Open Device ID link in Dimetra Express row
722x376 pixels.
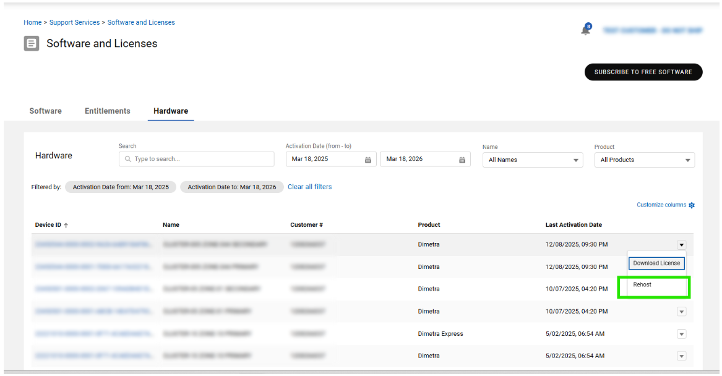pos(93,334)
